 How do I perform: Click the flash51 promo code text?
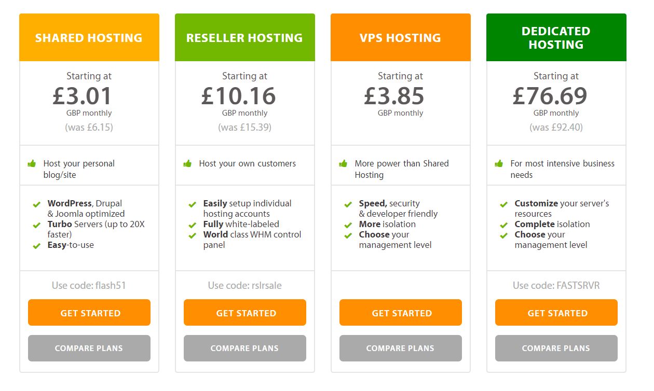pyautogui.click(x=111, y=285)
